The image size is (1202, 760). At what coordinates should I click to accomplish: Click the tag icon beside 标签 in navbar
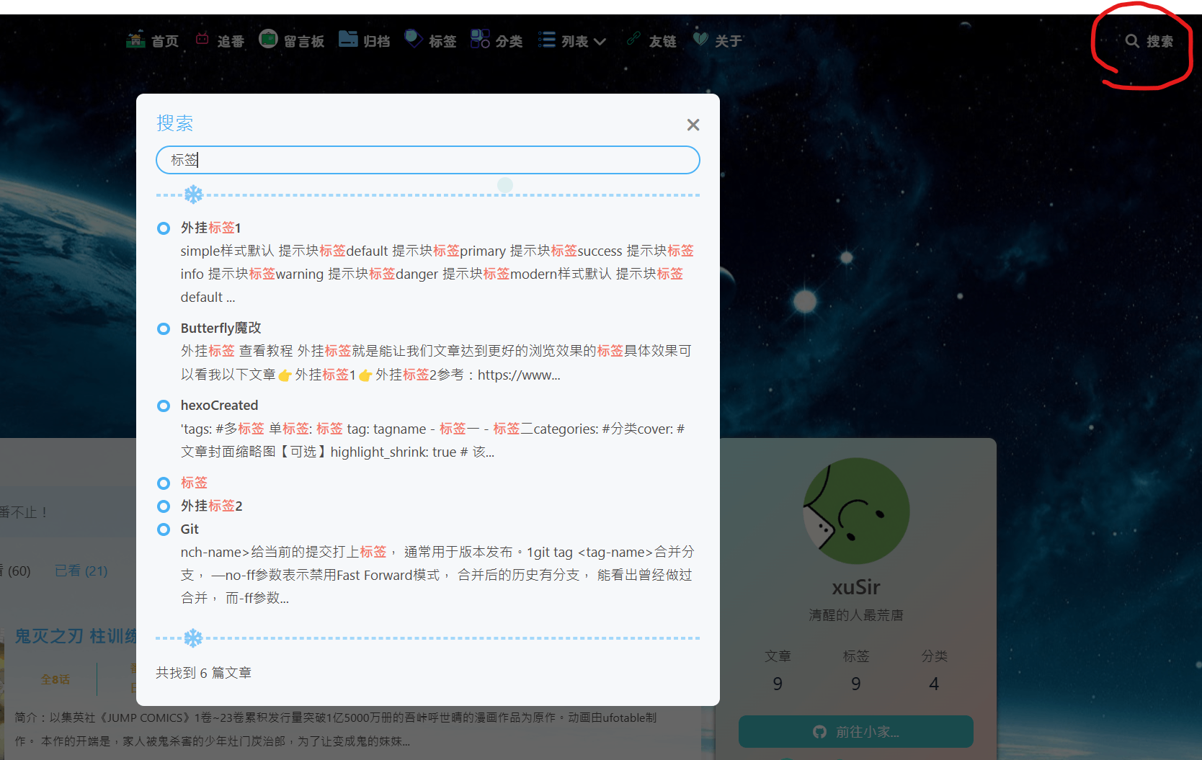click(x=413, y=39)
